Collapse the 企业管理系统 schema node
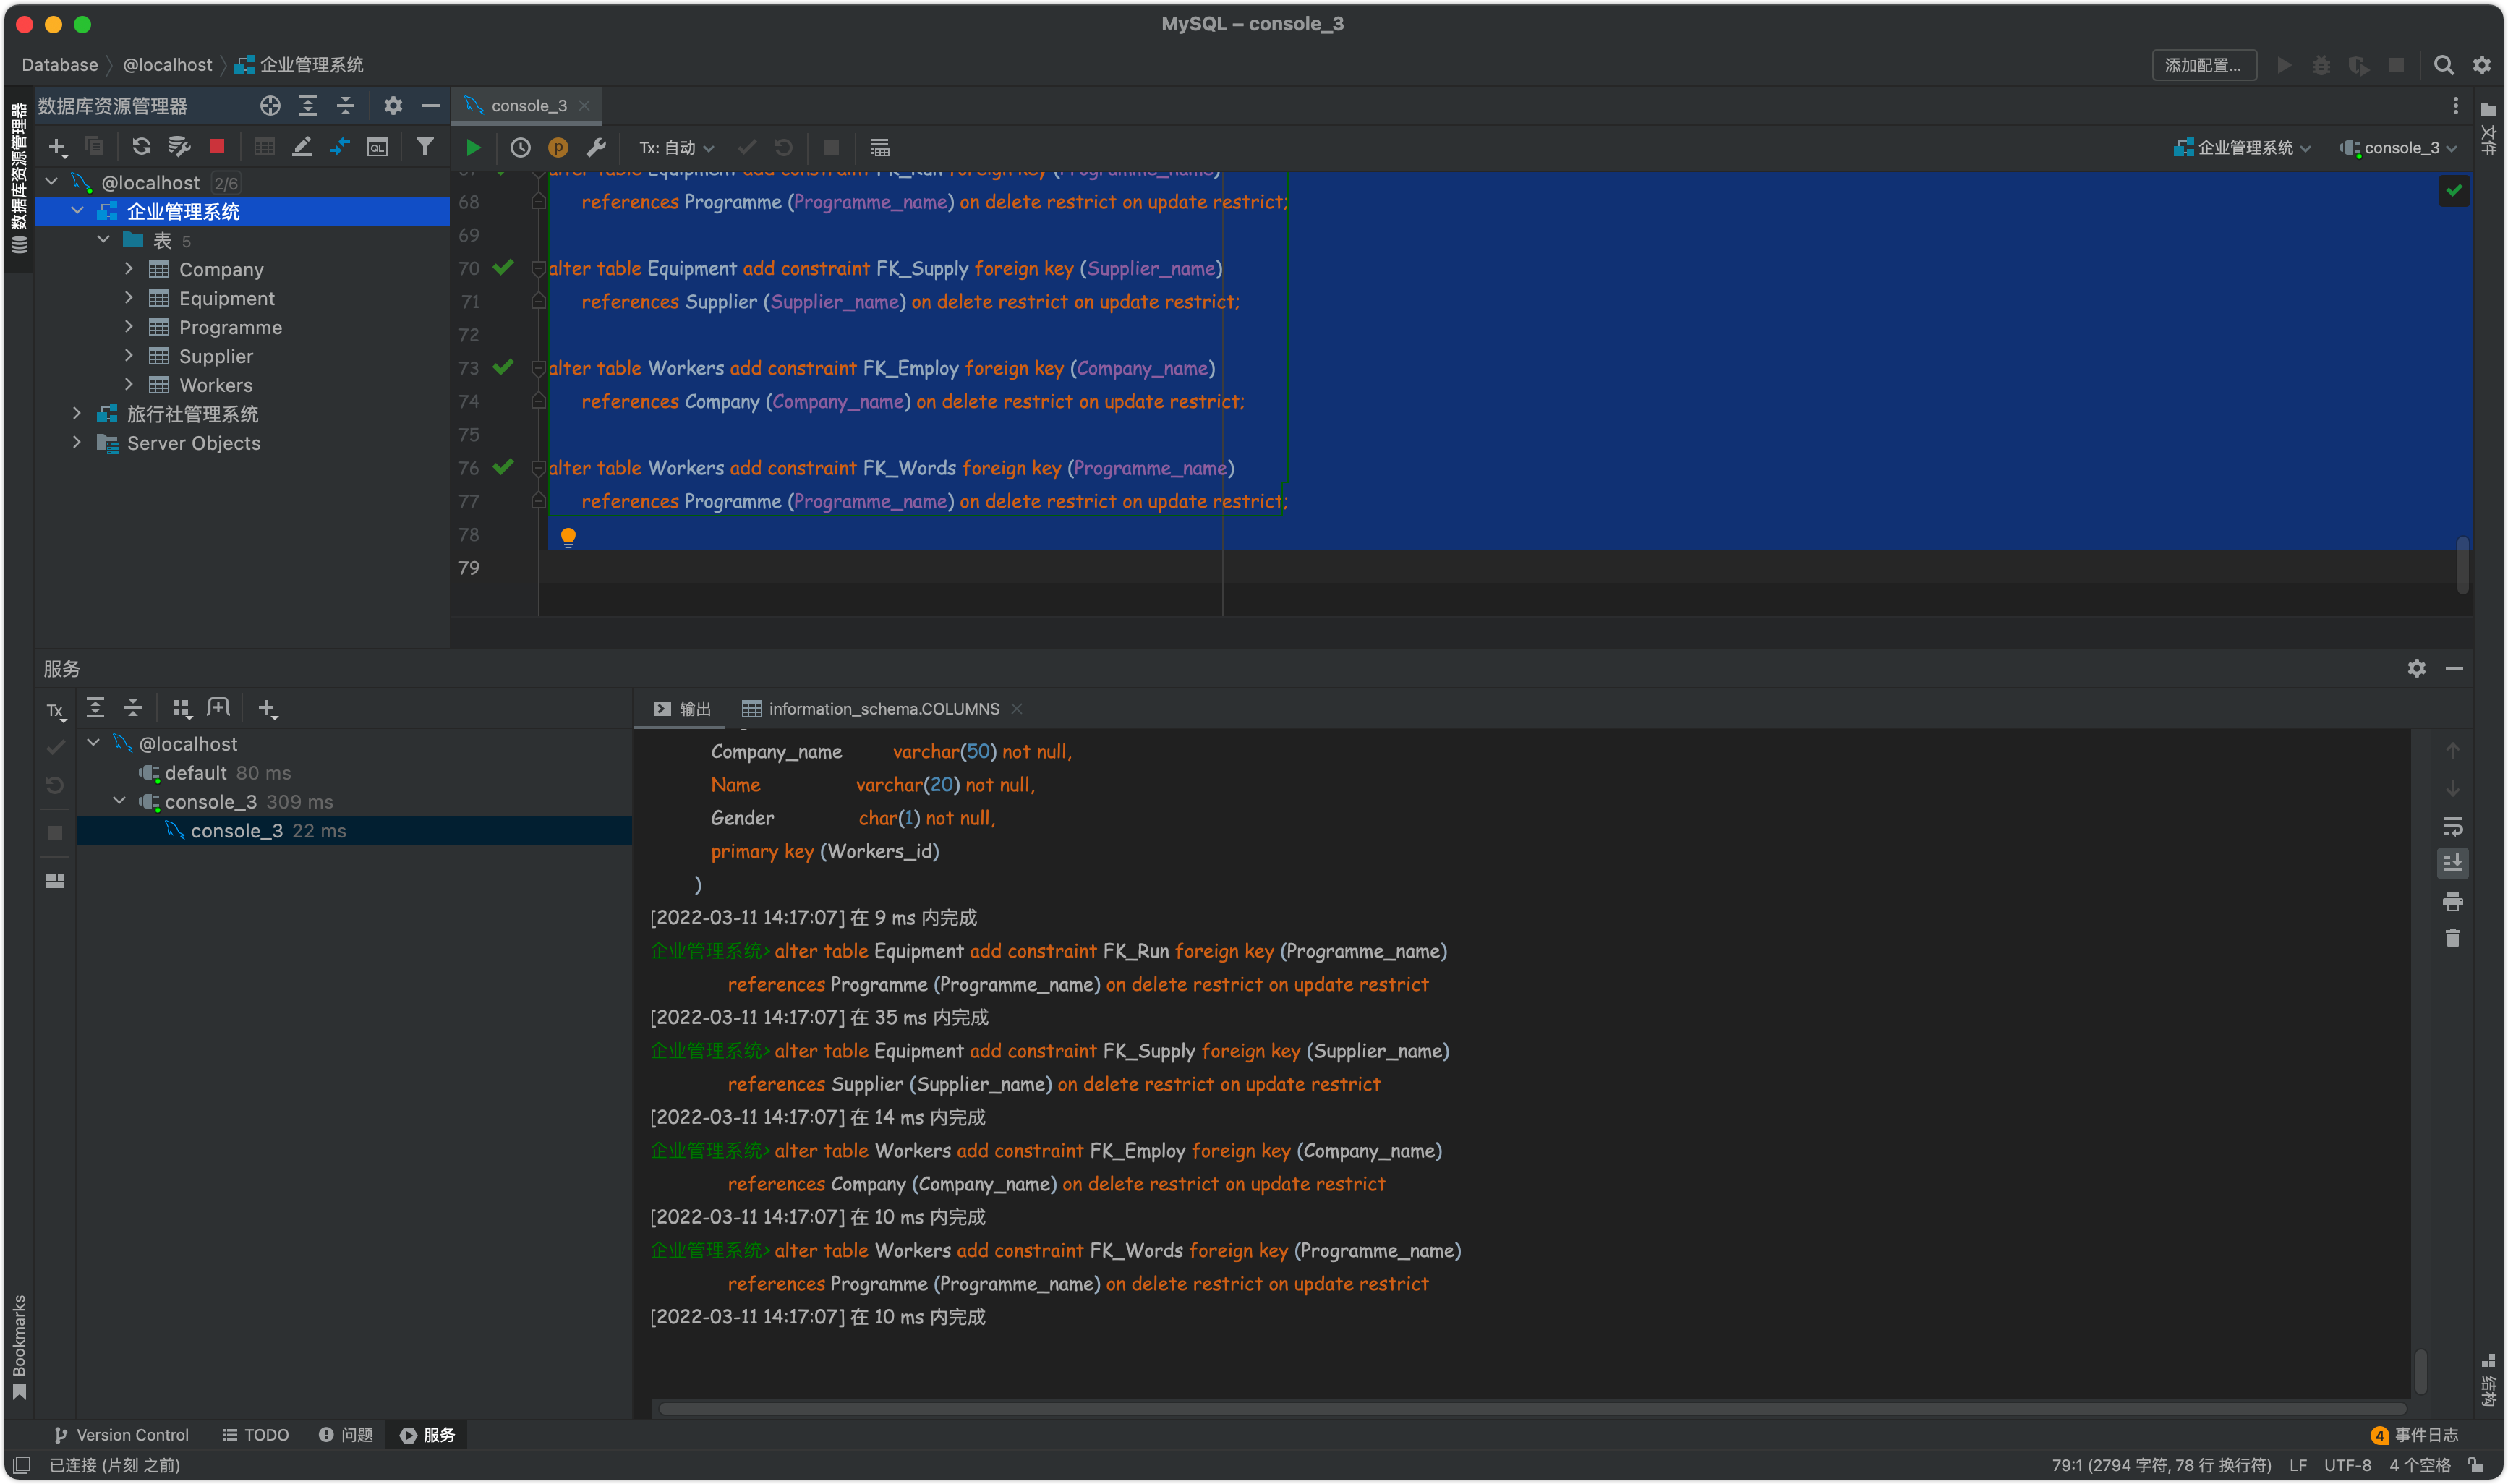 point(77,211)
